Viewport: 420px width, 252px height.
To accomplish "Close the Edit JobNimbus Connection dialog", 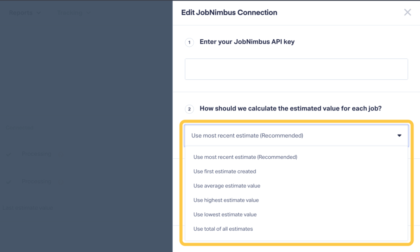I will click(x=407, y=12).
